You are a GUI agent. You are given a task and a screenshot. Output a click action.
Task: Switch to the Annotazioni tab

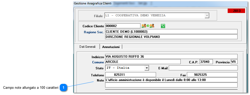[x=111, y=47]
